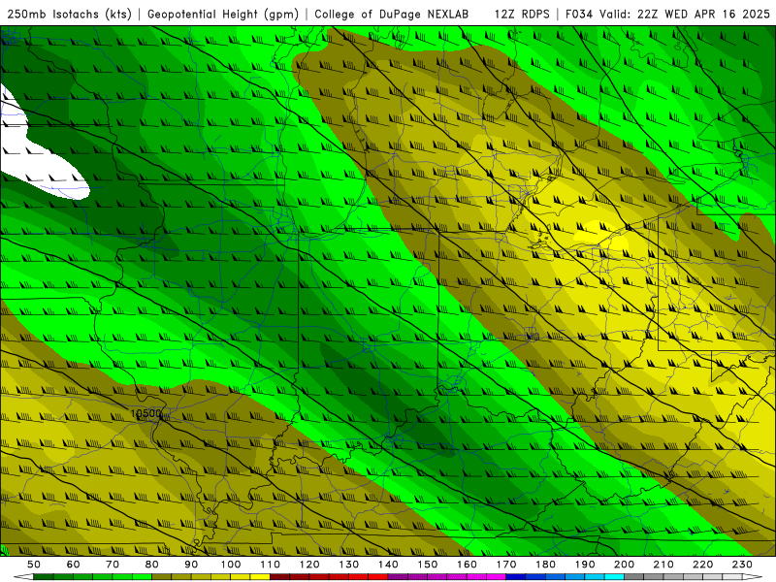This screenshot has height=582, width=776.
Task: Click the 'College of DuPage NEXLAB' title text
Action: click(392, 15)
